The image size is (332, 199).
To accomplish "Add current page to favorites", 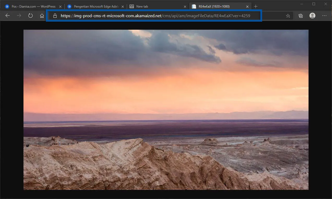I will click(288, 16).
